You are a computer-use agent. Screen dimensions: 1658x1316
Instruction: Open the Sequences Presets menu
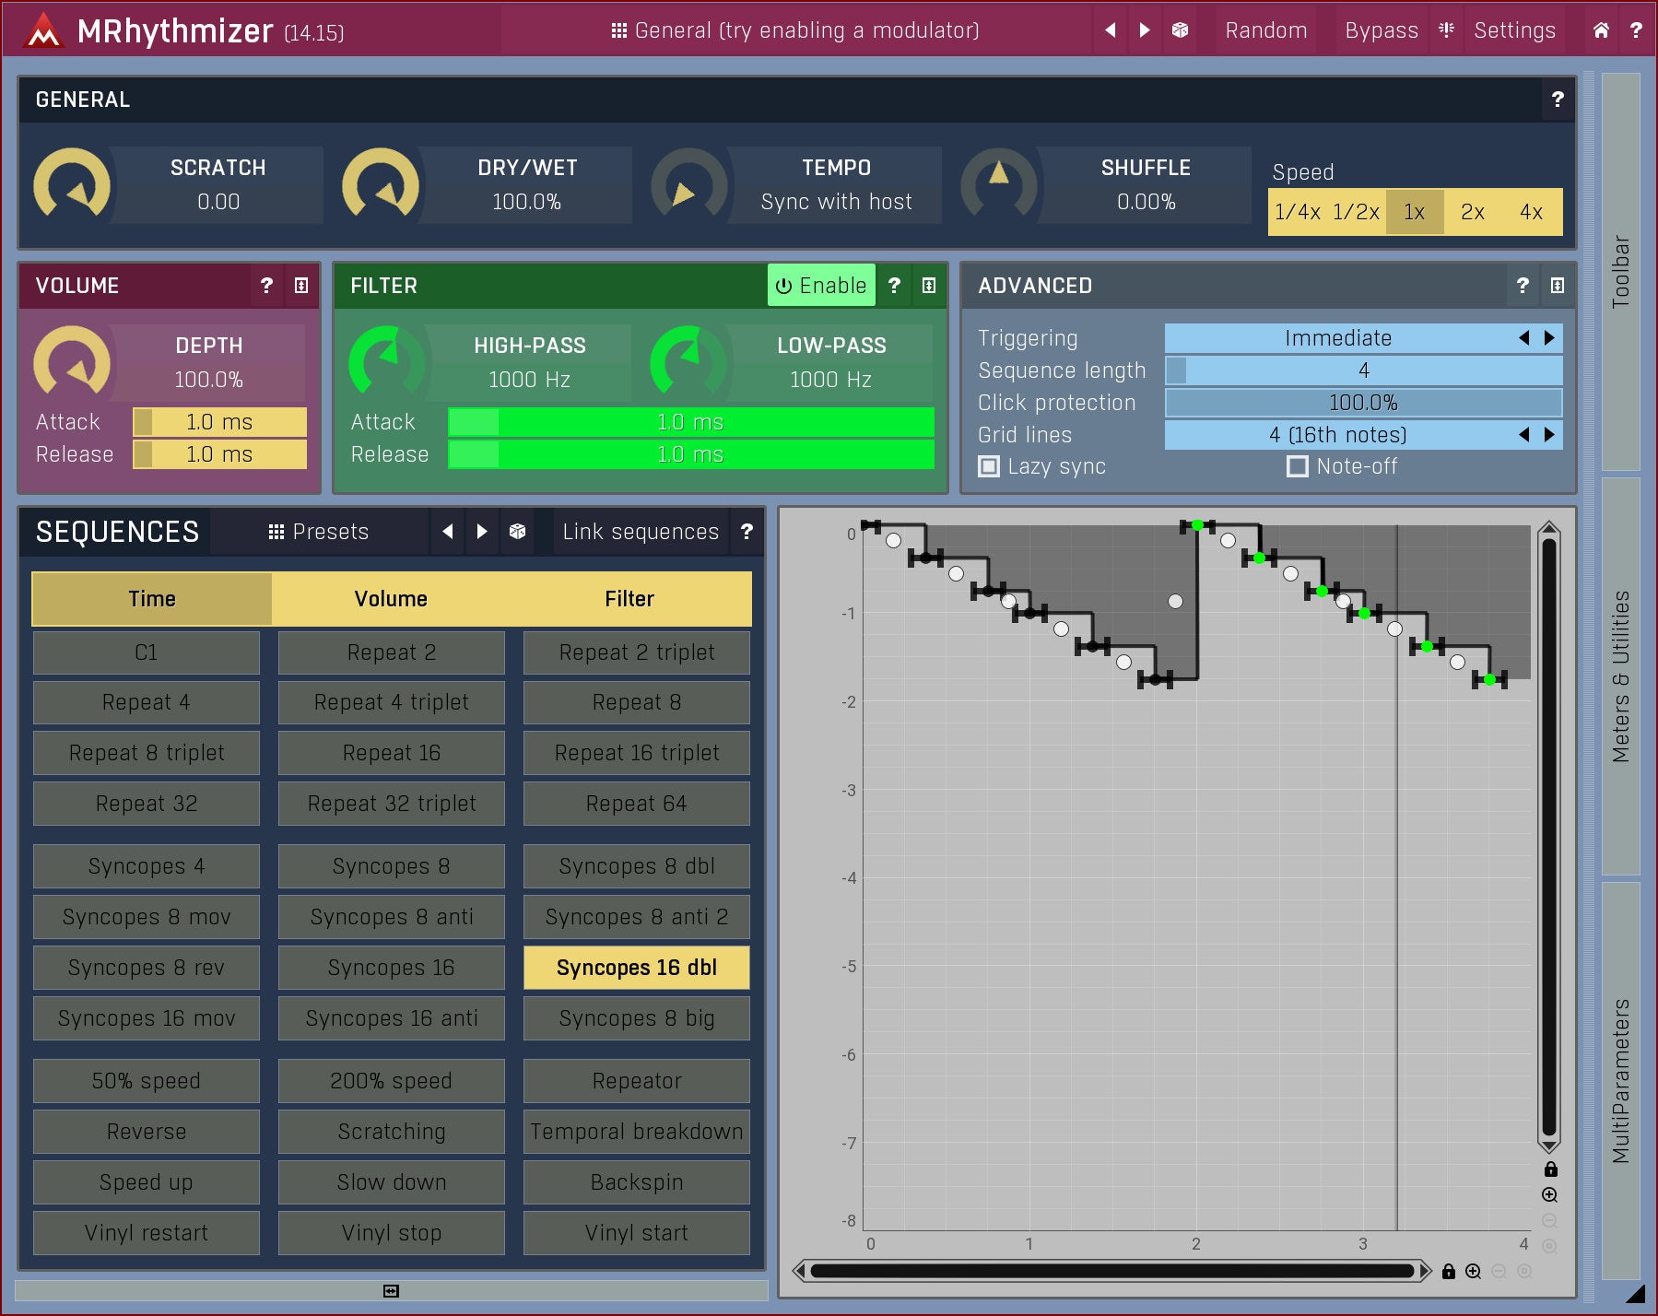pyautogui.click(x=319, y=532)
